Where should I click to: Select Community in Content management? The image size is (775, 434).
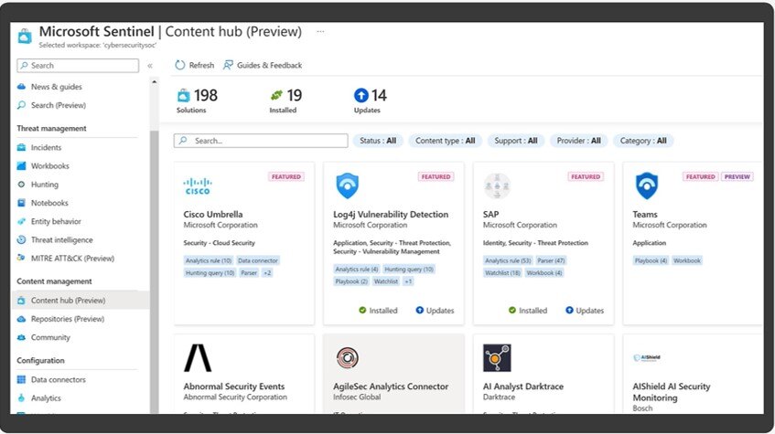50,337
